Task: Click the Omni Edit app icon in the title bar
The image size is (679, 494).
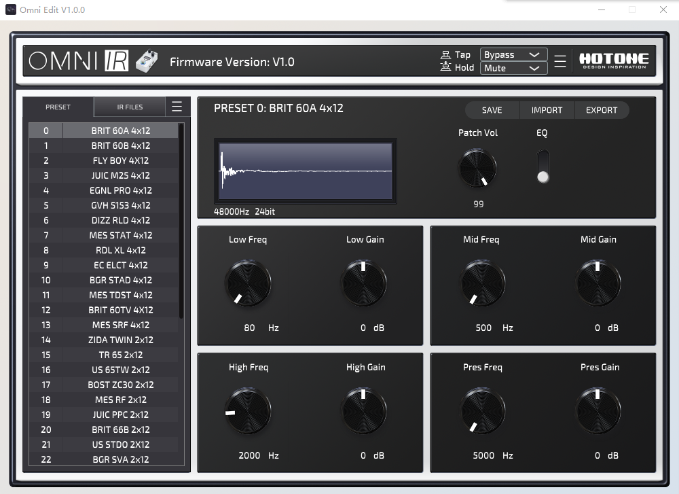Action: point(11,10)
